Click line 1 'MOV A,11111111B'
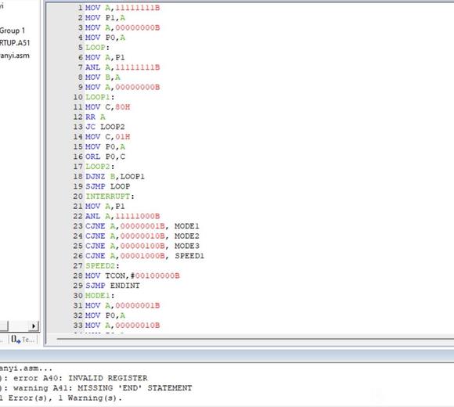 [122, 8]
